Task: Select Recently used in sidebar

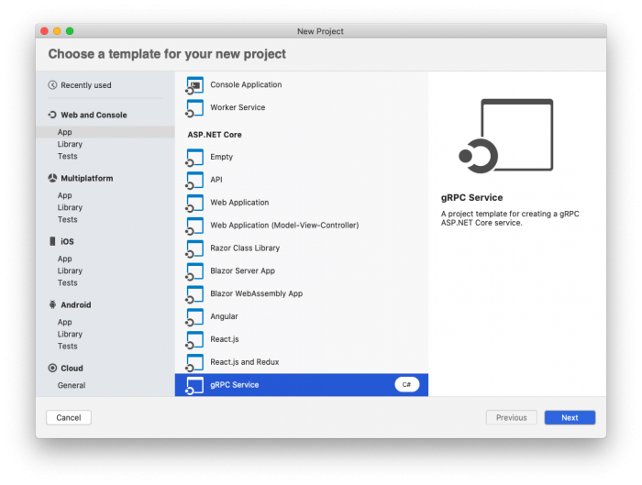Action: [86, 85]
